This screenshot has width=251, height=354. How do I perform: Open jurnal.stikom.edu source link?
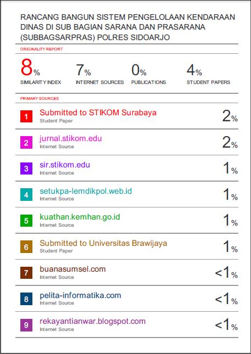coord(71,138)
